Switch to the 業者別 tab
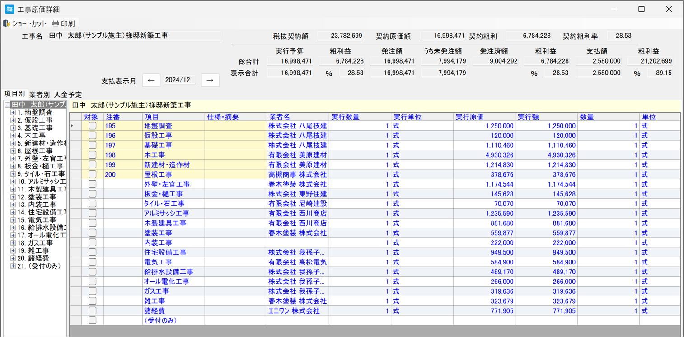 pyautogui.click(x=39, y=95)
